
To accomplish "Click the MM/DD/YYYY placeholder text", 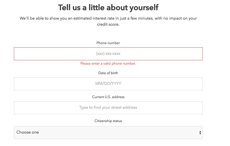I will click(108, 84).
